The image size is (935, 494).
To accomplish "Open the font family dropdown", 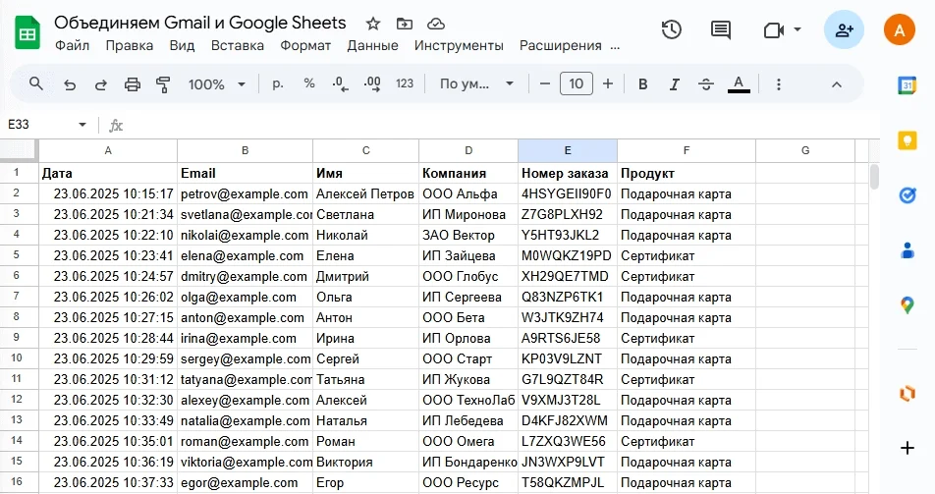I will [477, 84].
